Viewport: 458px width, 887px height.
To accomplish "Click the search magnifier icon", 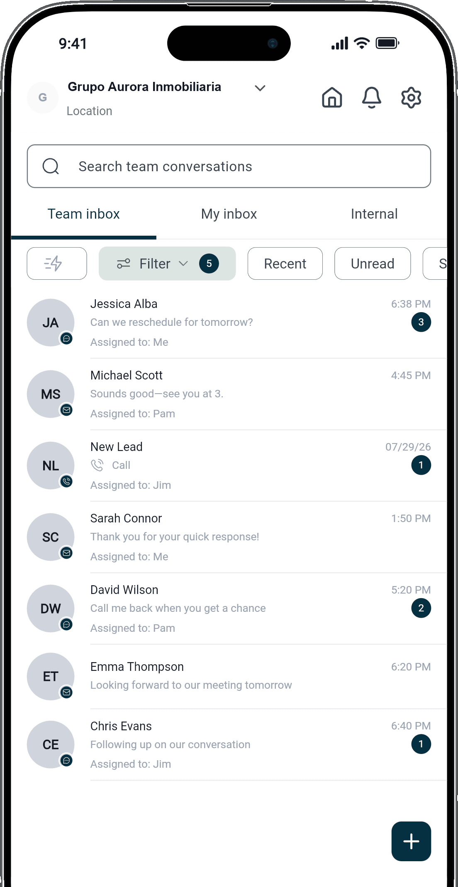I will pyautogui.click(x=51, y=166).
